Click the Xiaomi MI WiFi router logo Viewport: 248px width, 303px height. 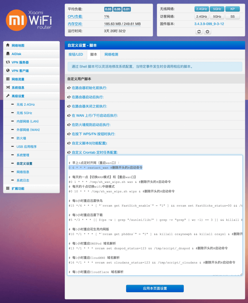(29, 20)
